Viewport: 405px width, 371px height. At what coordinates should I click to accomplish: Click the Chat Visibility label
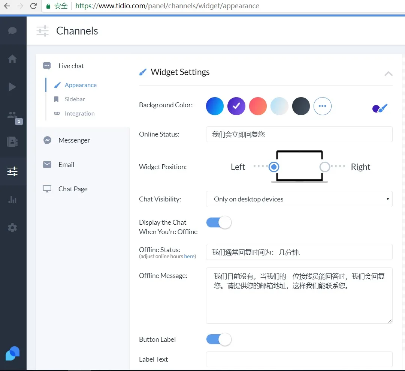pos(160,199)
